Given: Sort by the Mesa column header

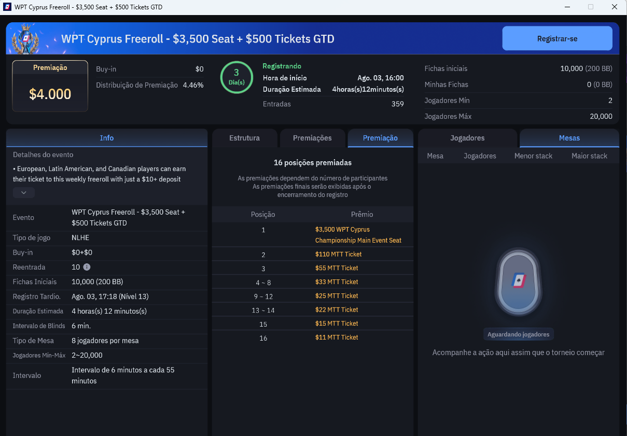Looking at the screenshot, I should (435, 156).
